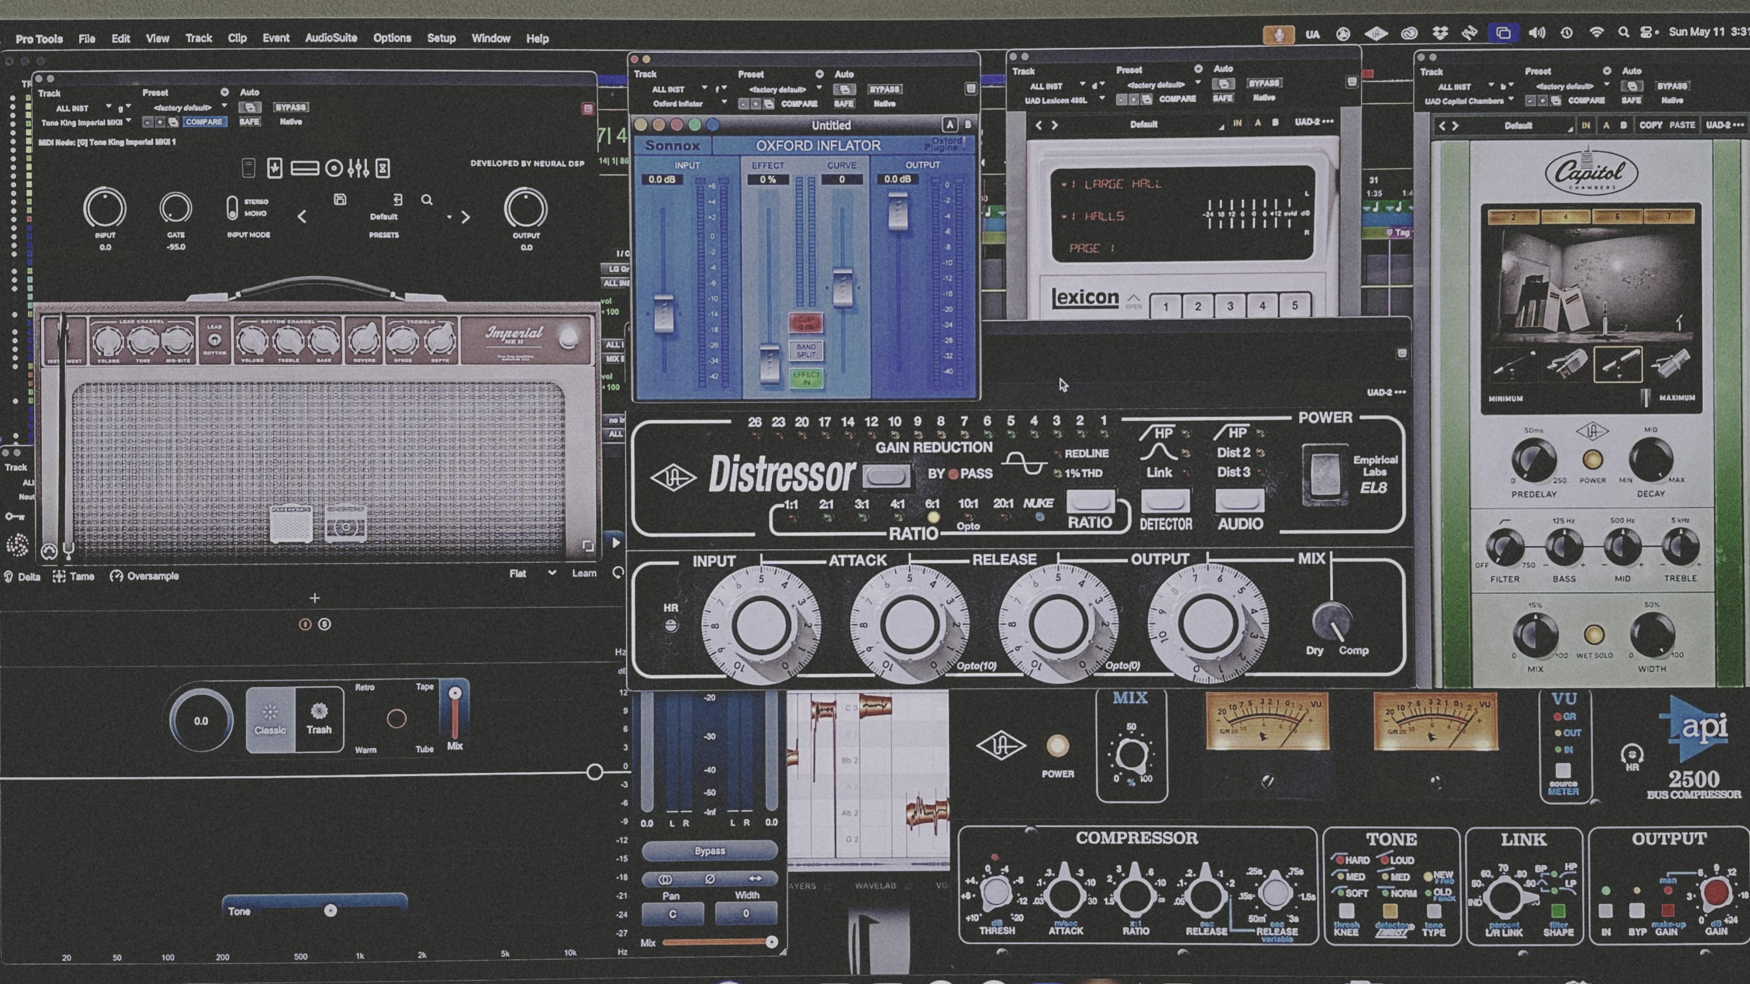Open the Track menu in the menu bar
Viewport: 1750px width, 984px height.
(x=199, y=38)
